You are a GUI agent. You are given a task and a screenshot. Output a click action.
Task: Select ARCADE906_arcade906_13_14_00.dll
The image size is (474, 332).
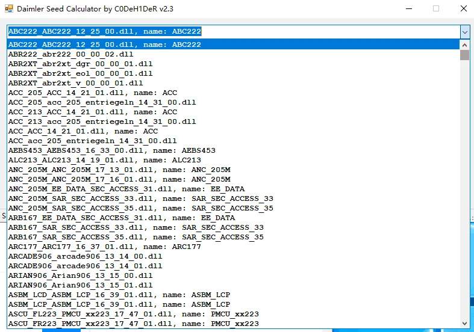click(233, 257)
